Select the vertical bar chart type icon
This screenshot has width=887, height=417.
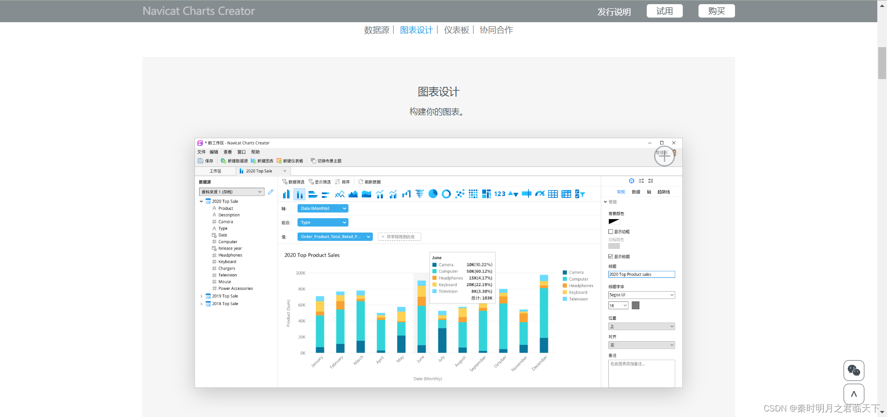[286, 194]
